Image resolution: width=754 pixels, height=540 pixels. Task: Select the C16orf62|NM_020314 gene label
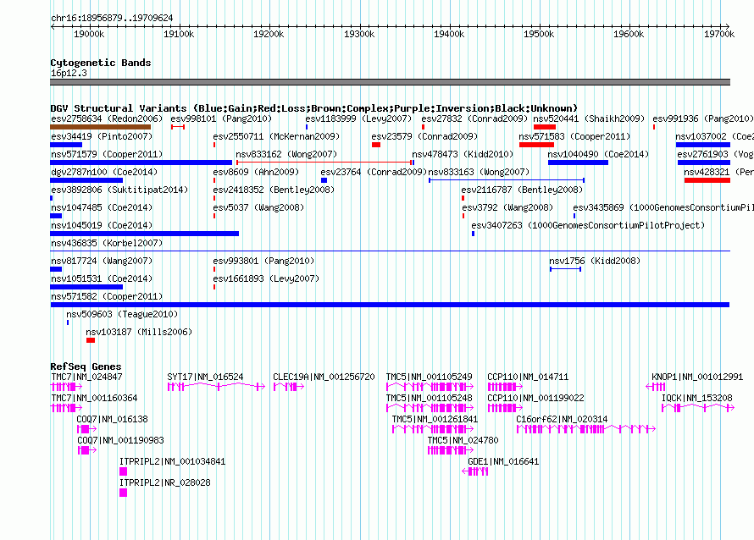coord(563,420)
